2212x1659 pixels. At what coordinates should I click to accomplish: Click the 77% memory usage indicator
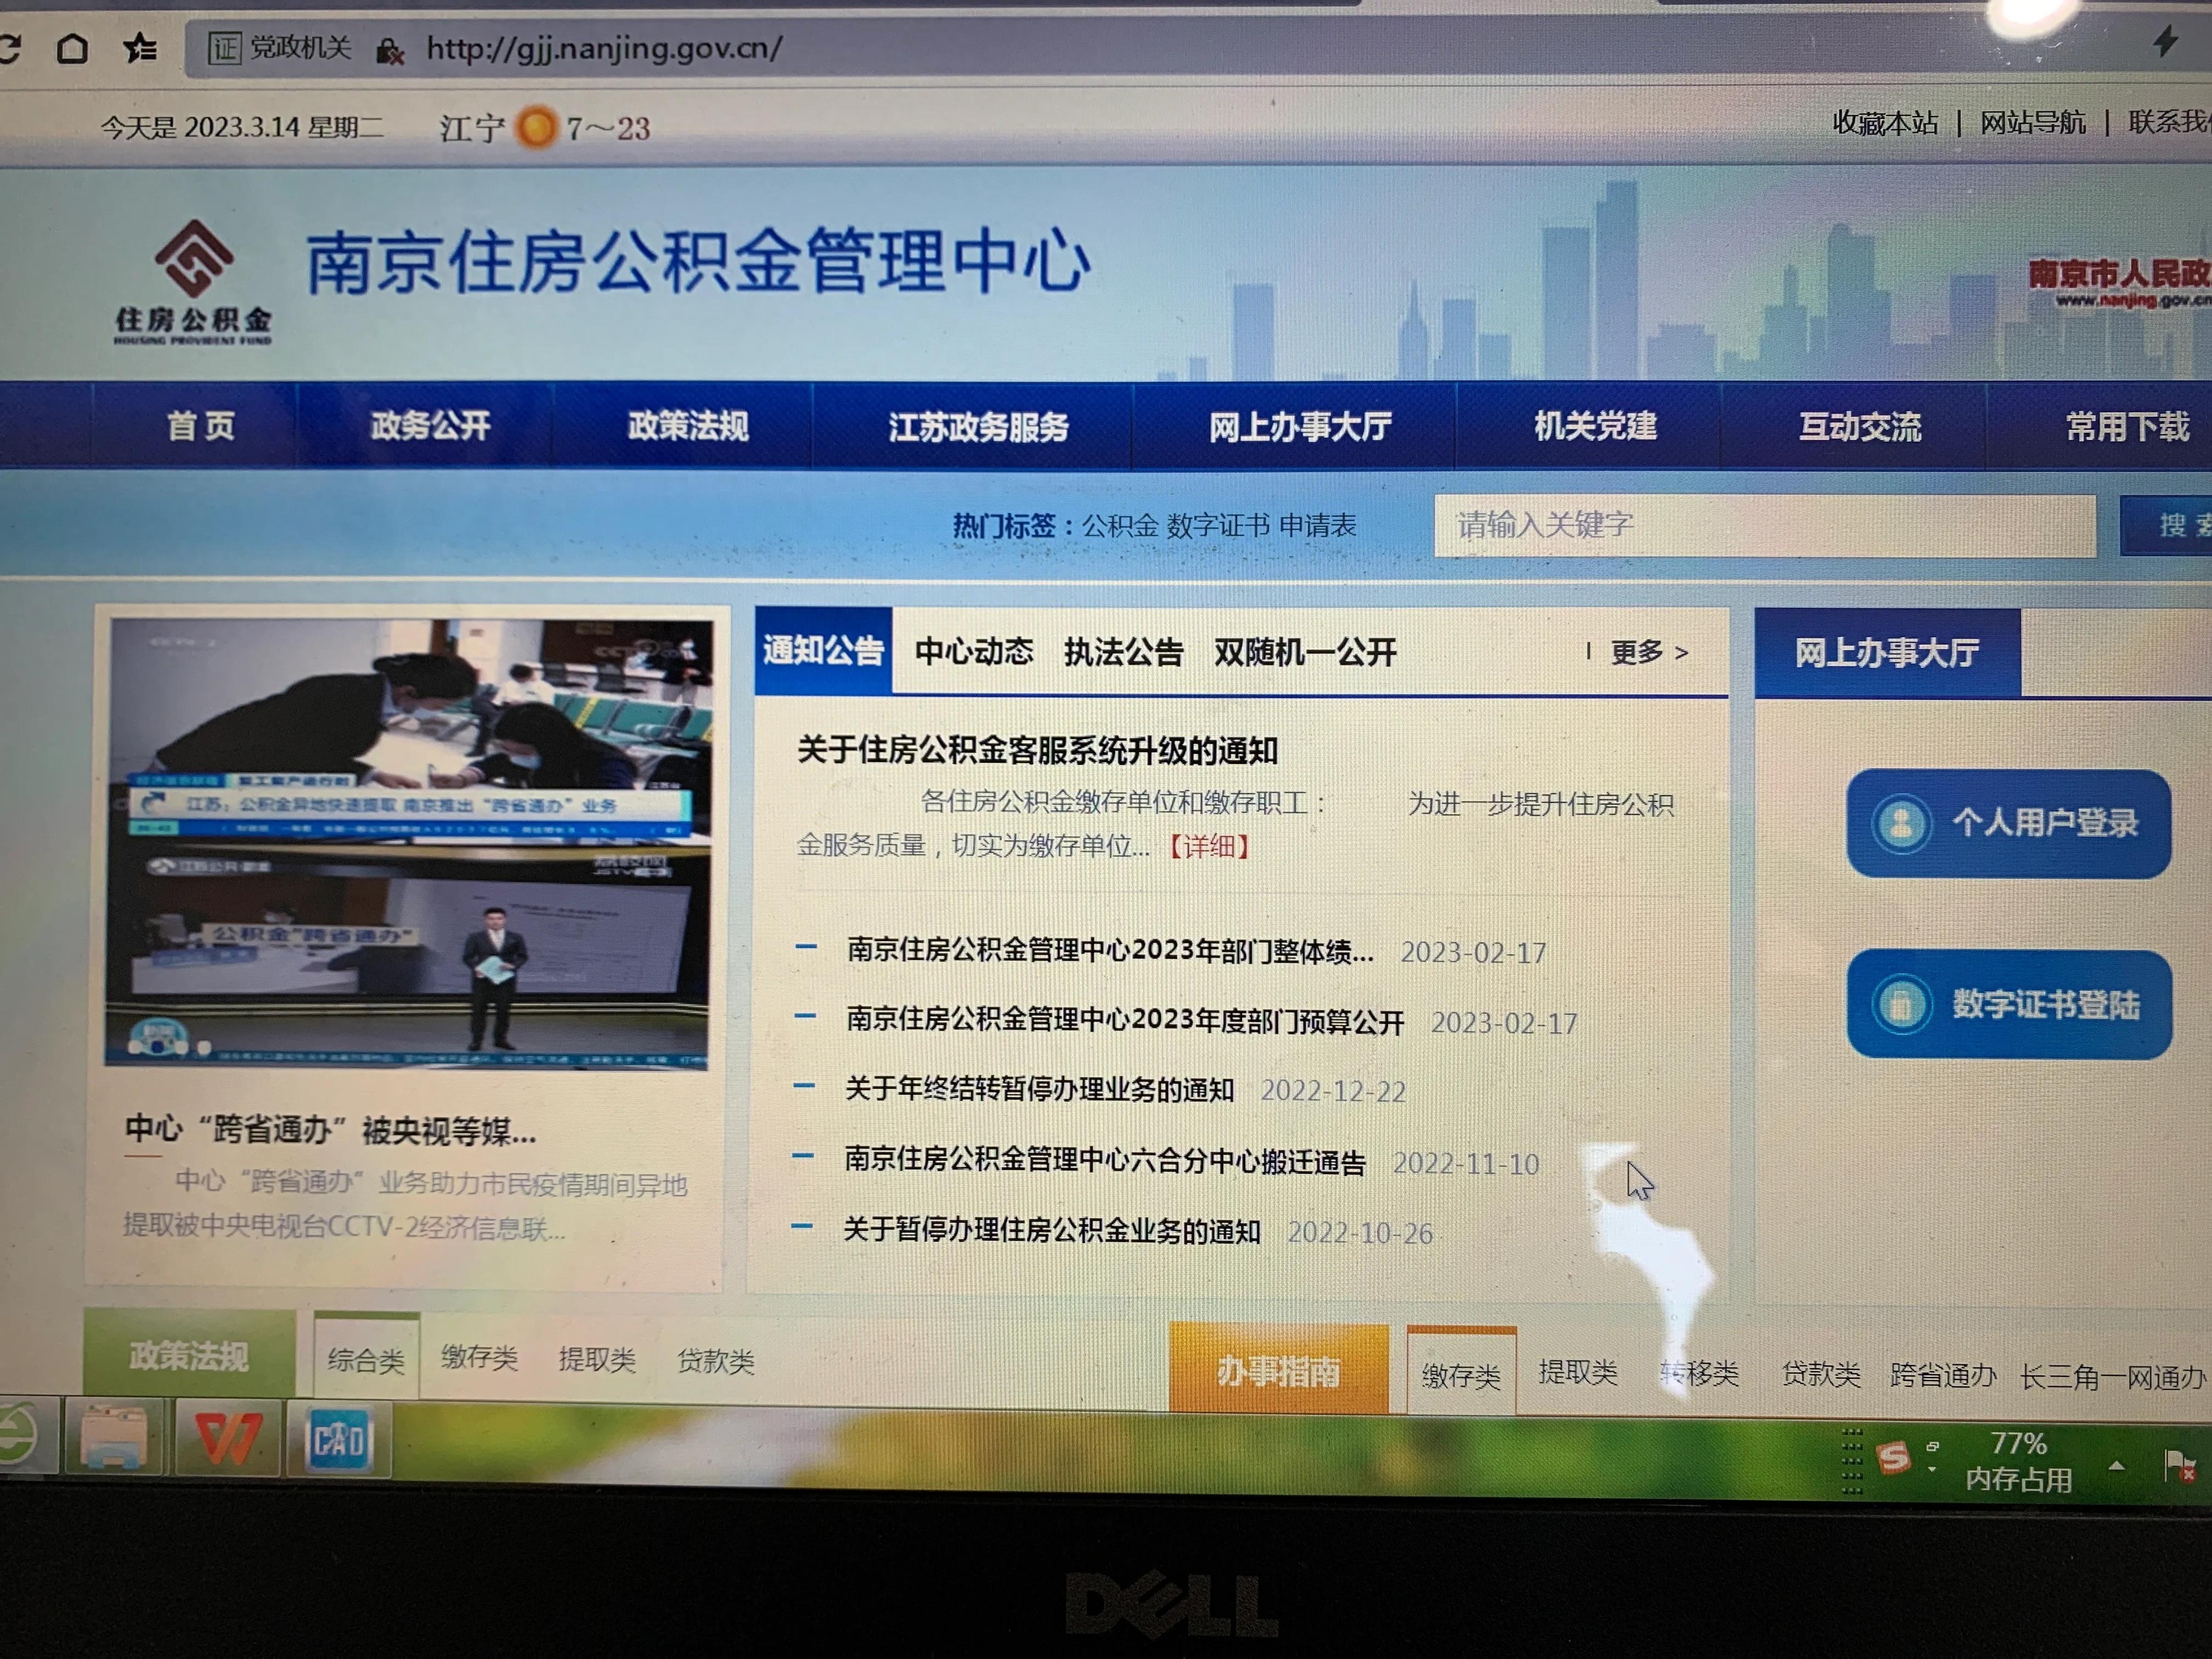pos(2018,1461)
